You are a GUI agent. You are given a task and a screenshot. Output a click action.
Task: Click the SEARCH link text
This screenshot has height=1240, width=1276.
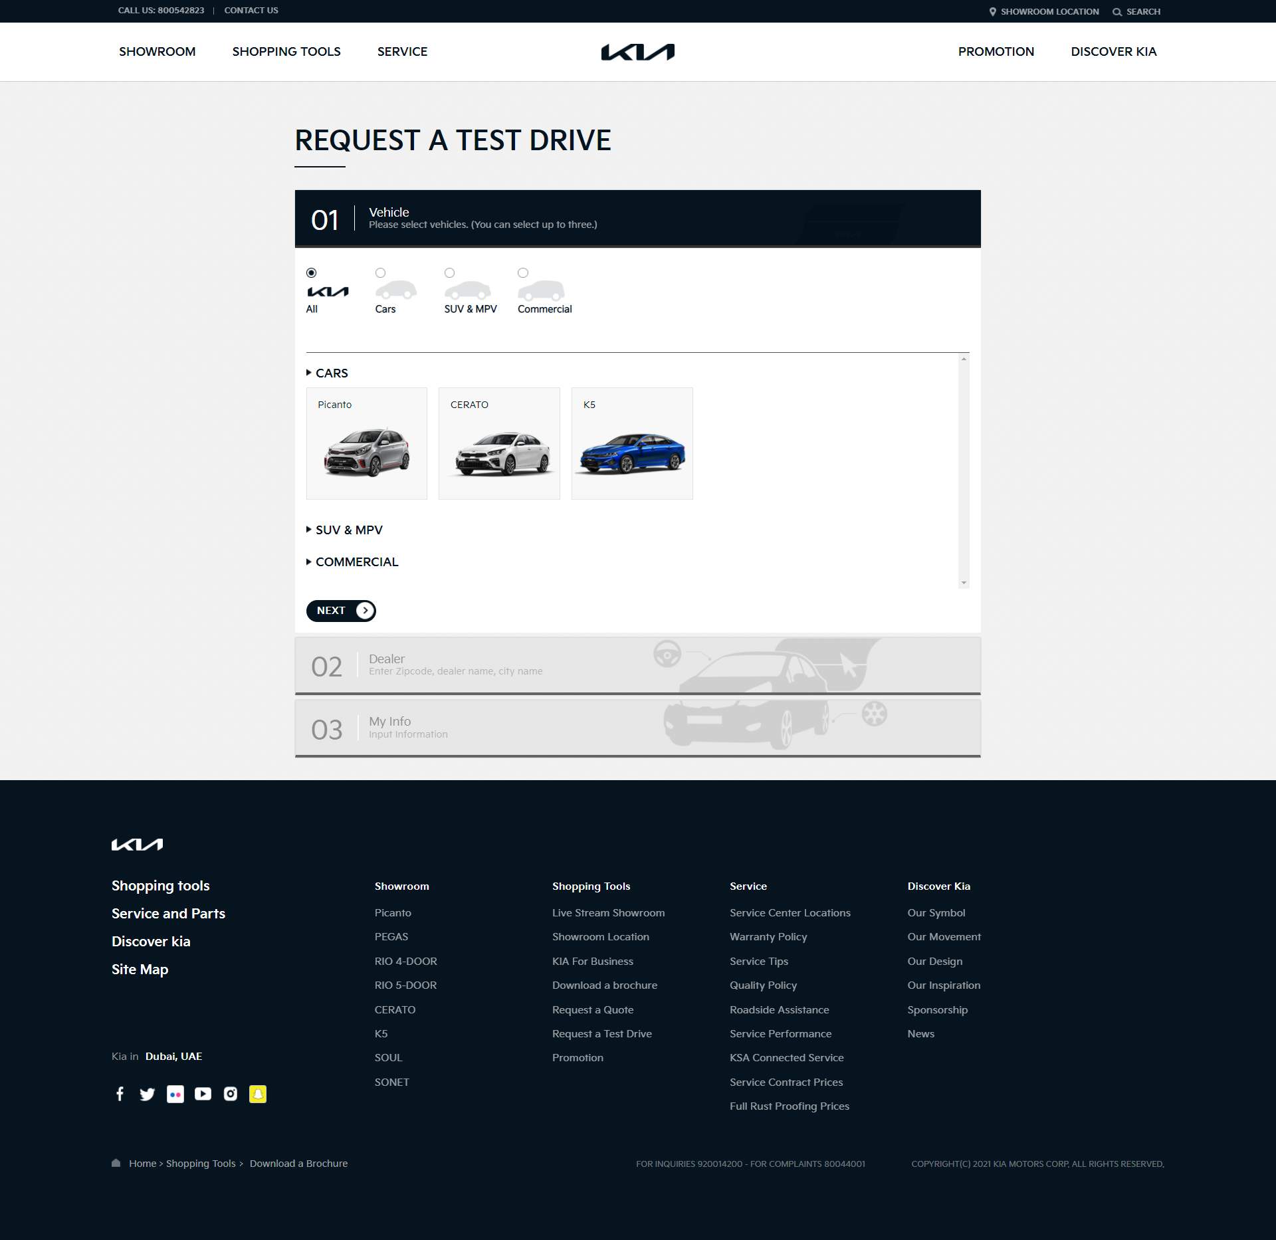(1143, 12)
